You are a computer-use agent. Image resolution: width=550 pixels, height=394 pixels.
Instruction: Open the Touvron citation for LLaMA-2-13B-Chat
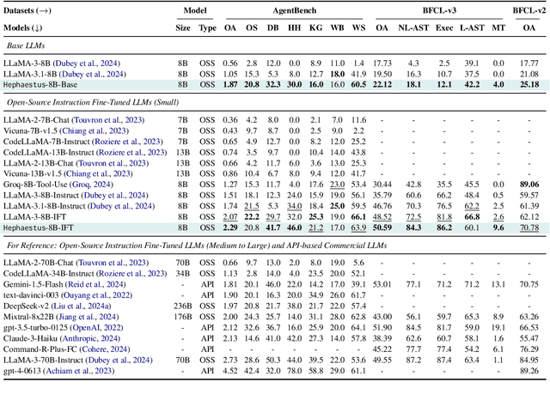click(112, 163)
